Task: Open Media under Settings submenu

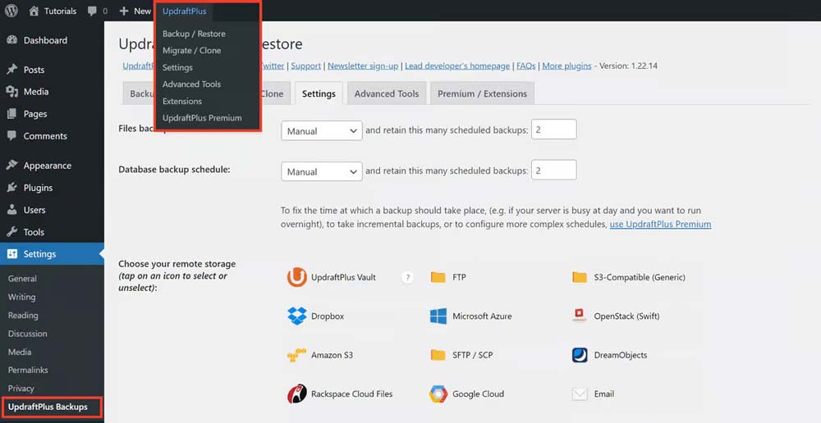Action: click(x=20, y=352)
